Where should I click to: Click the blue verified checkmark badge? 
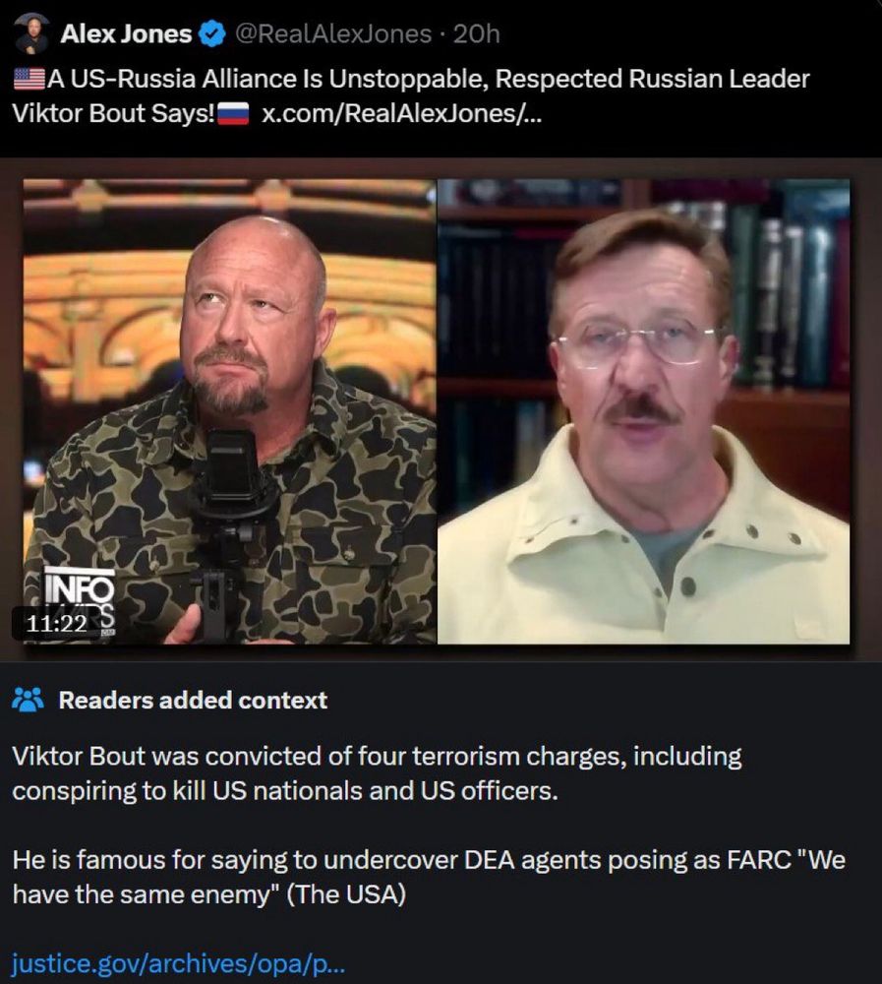click(x=212, y=33)
